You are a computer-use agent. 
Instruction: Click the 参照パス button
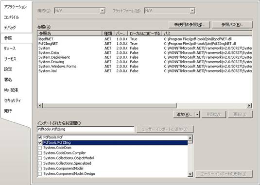(x=232, y=25)
